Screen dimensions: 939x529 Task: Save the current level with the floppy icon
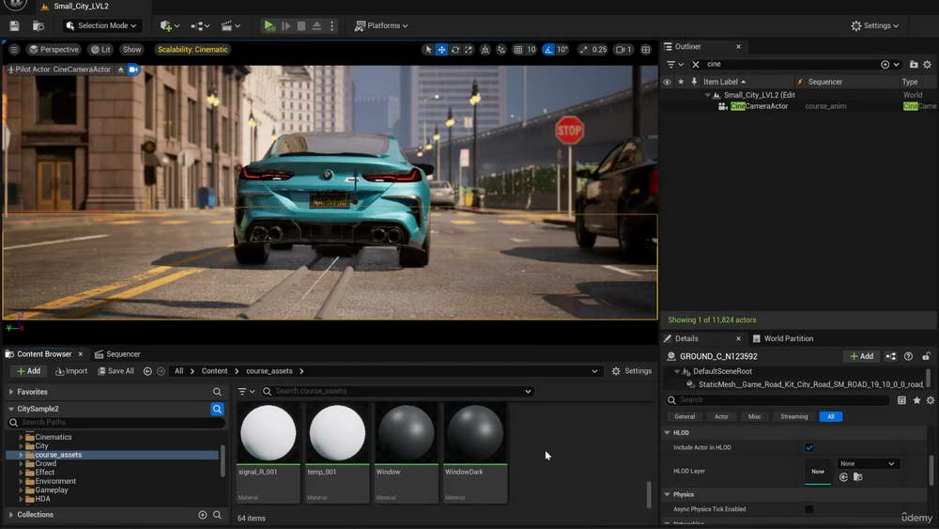click(x=14, y=25)
